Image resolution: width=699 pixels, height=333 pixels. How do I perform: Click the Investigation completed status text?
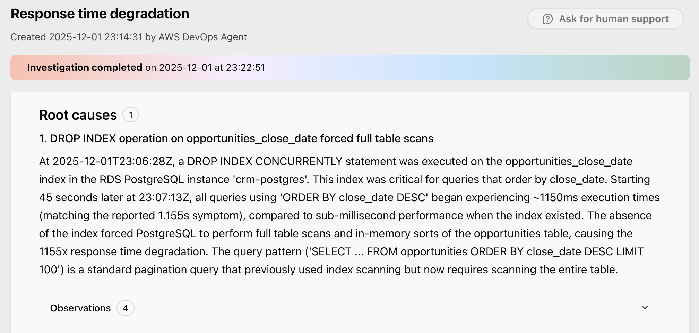[85, 67]
